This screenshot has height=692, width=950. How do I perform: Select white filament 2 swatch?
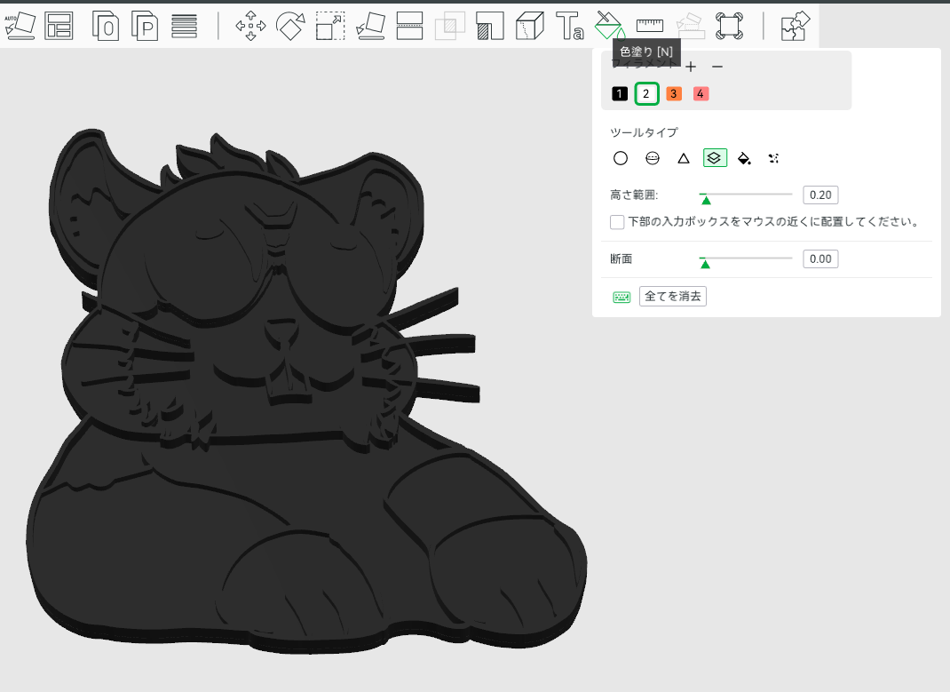tap(646, 94)
